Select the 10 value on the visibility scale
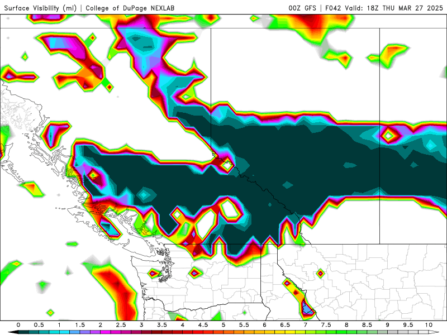Image resolution: width=447 pixels, height=335 pixels. (x=429, y=325)
